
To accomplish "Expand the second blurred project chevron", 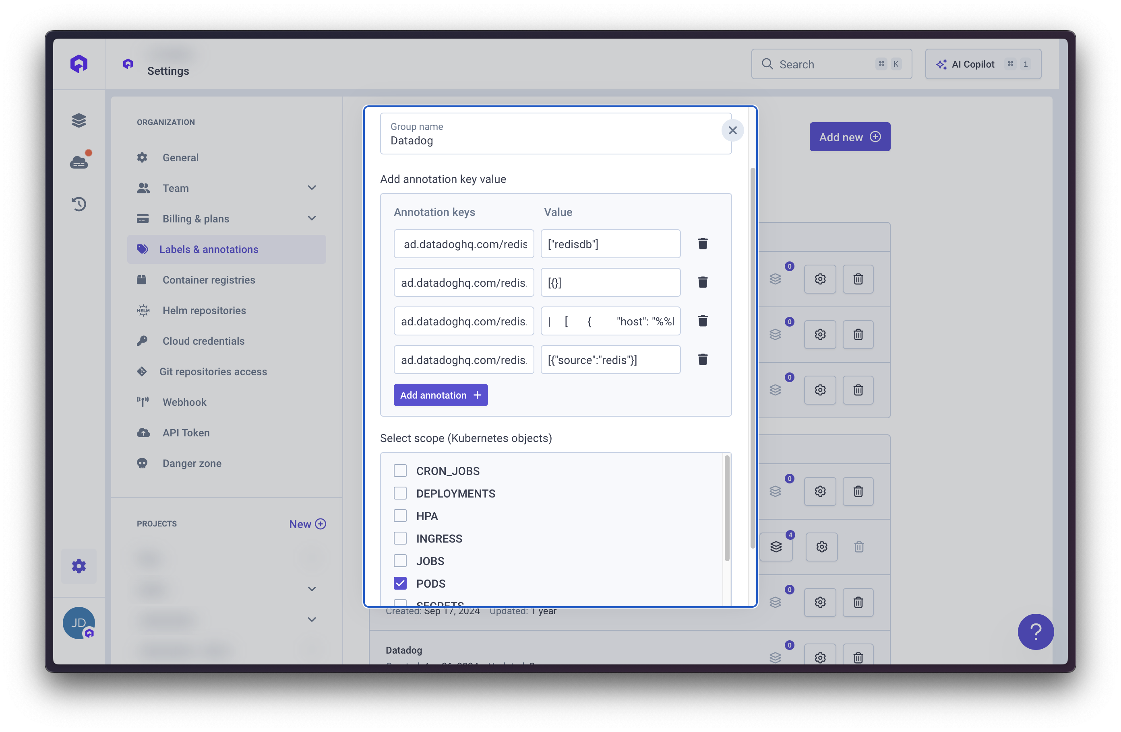I will click(311, 619).
